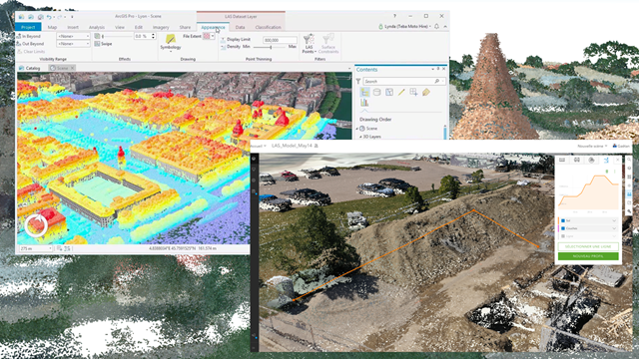Select List By Charts icon
Screen dimensions: 639x359
coord(364,103)
